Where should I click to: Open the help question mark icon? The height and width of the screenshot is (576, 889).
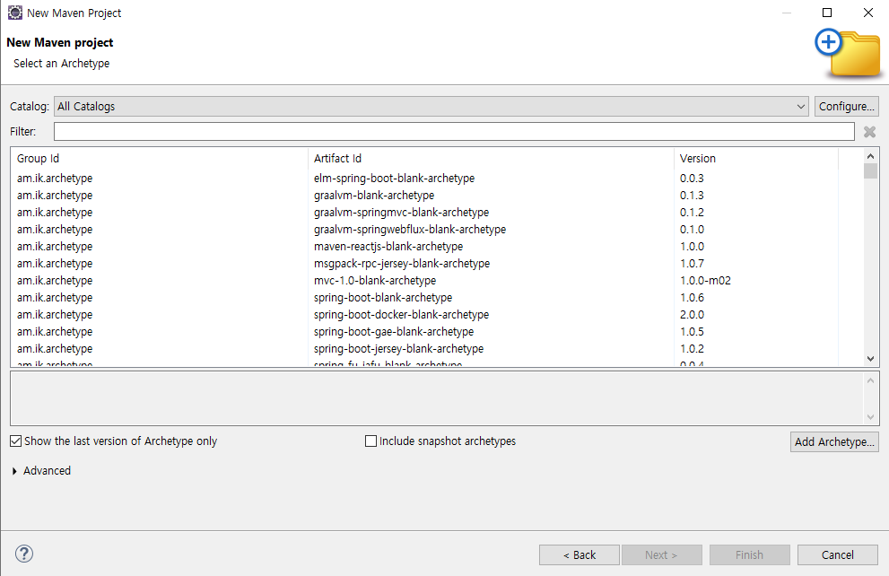point(24,554)
